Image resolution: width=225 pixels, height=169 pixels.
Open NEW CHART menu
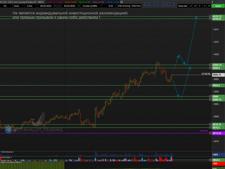pos(71,2)
